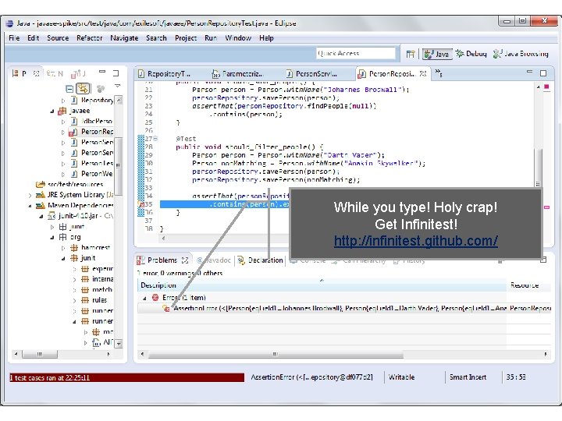The width and height of the screenshot is (562, 421).
Task: Click the red Infinitest test status bar
Action: 127,377
